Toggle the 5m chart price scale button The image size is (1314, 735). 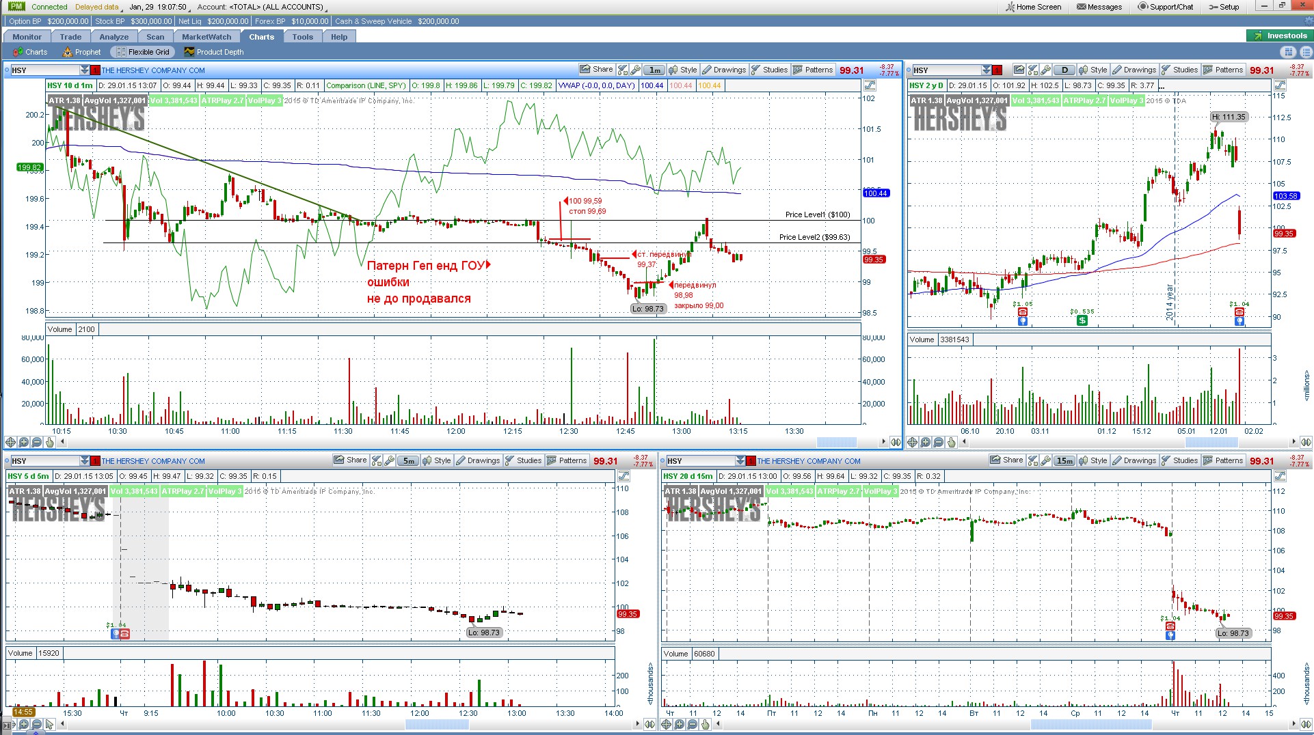[624, 476]
